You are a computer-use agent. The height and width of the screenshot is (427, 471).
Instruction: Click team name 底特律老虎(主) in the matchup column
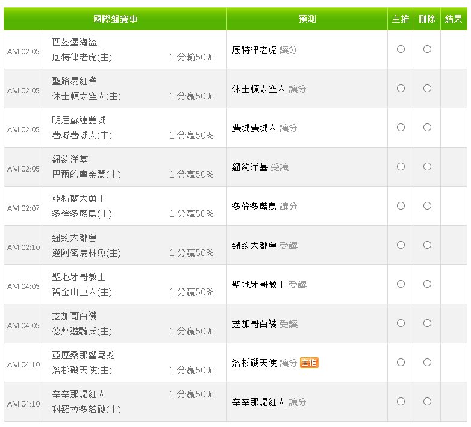click(82, 57)
